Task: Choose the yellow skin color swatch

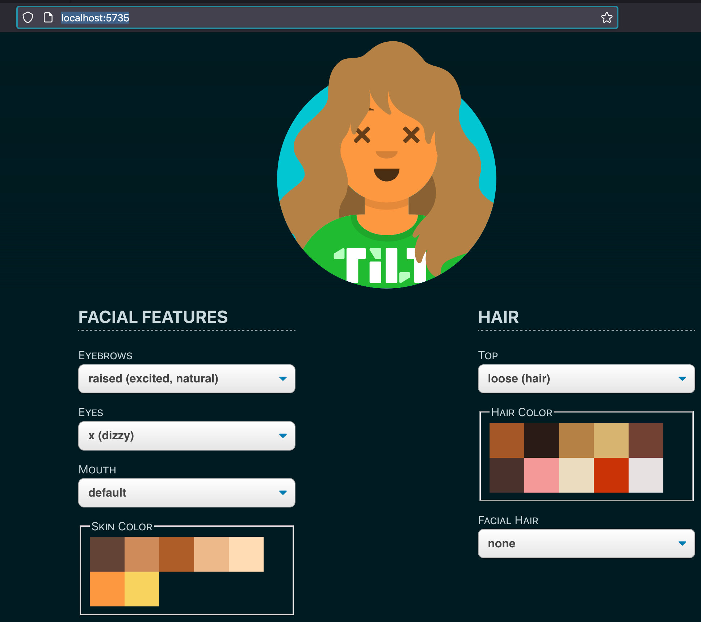Action: pos(142,589)
